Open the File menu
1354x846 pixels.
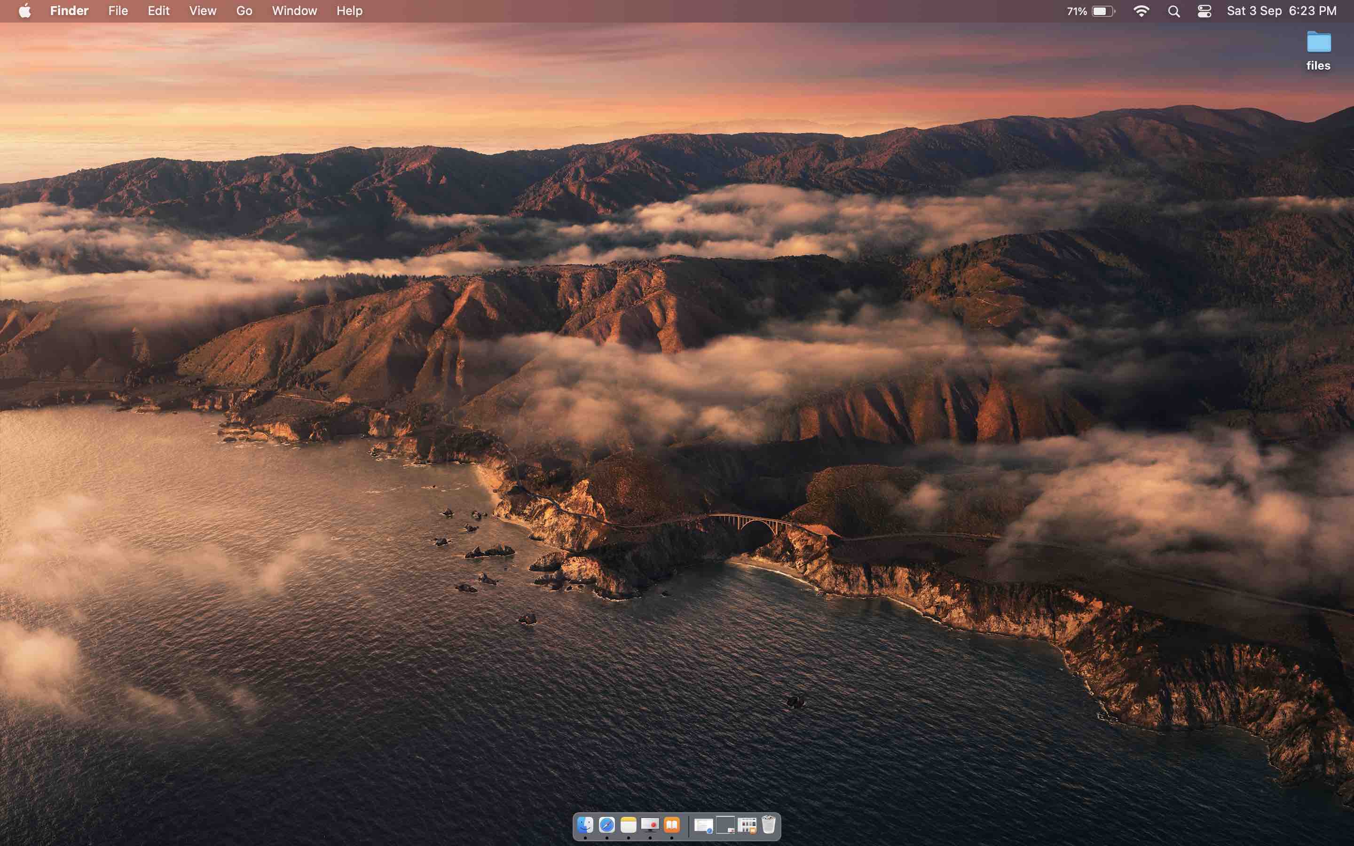click(x=118, y=11)
